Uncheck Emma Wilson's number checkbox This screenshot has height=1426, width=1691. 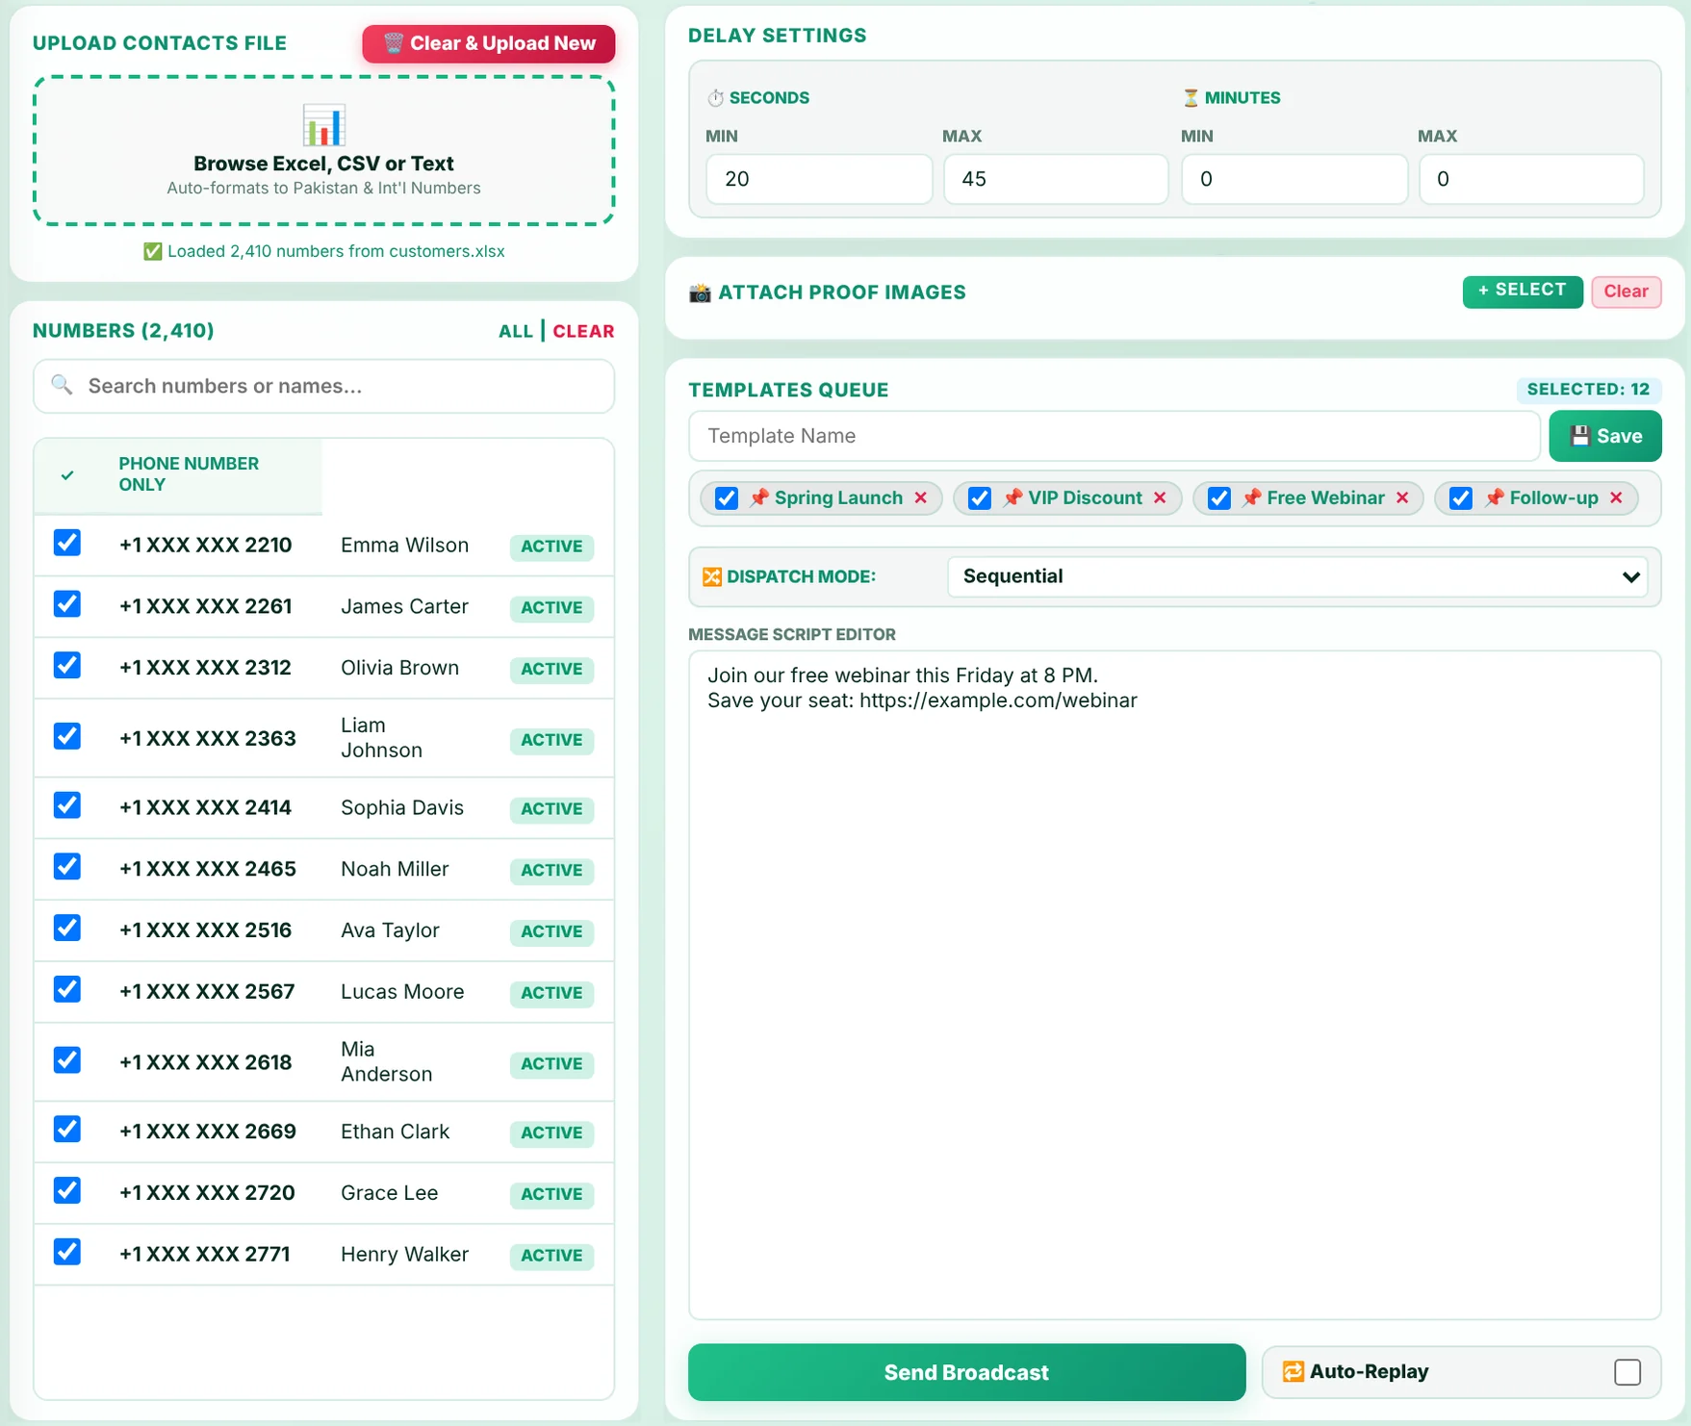[67, 543]
